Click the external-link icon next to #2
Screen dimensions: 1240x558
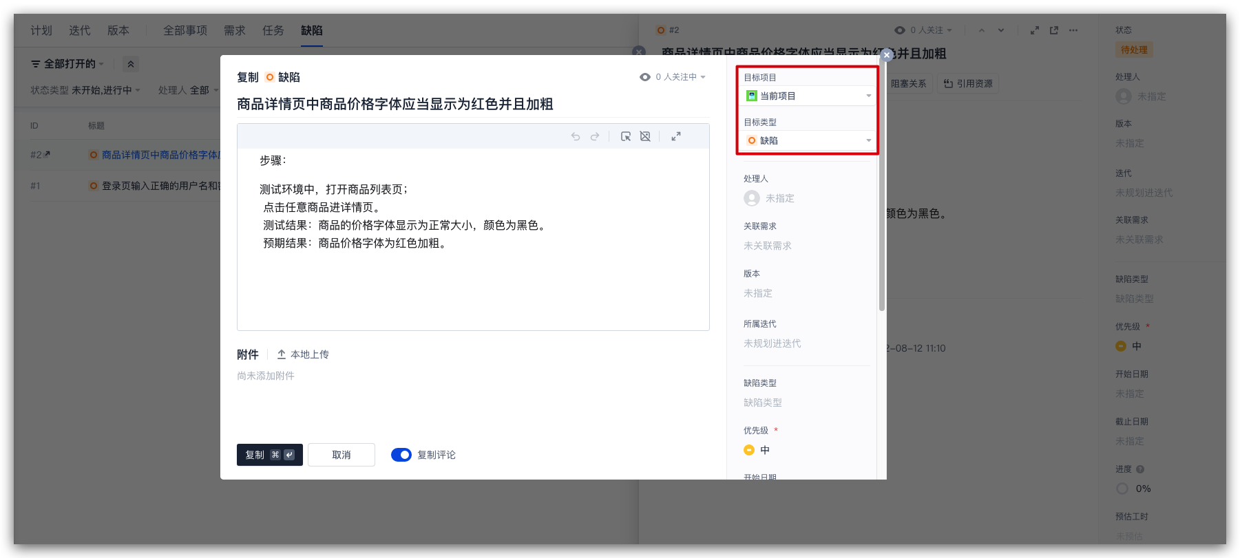tap(47, 154)
